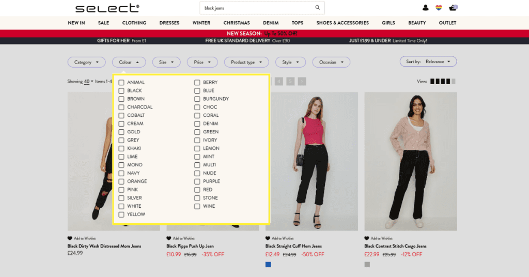This screenshot has height=277, width=529.
Task: Open the Outlet menu
Action: coord(447,23)
